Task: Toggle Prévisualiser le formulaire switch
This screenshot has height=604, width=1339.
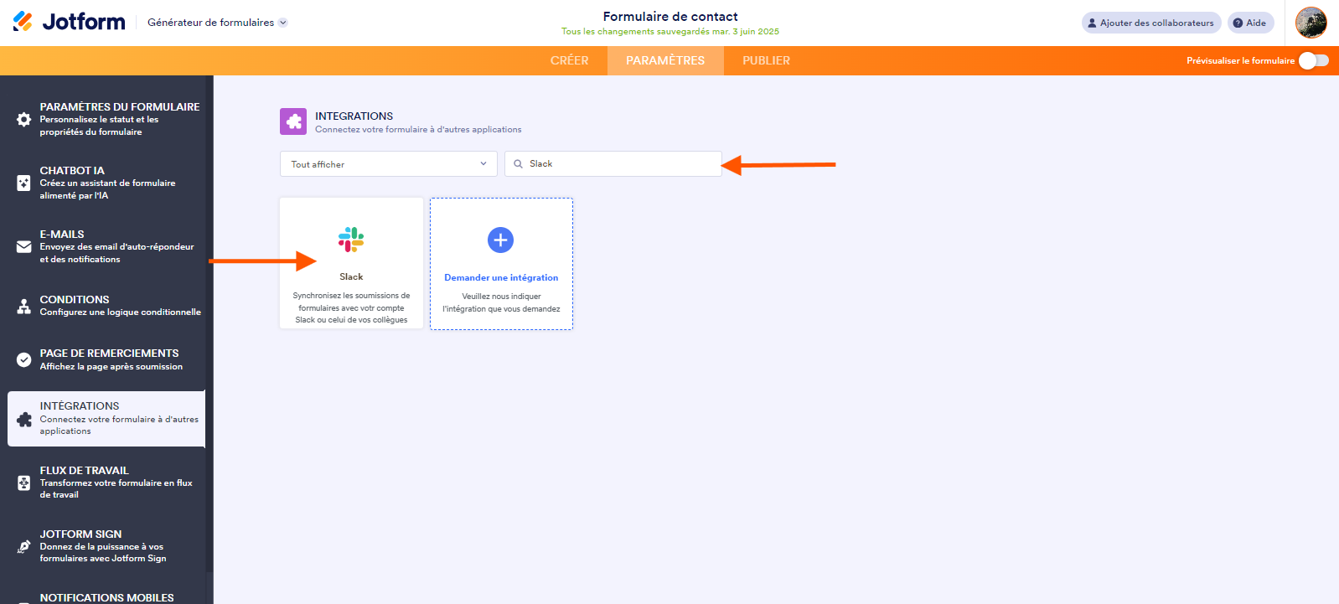Action: coord(1313,60)
